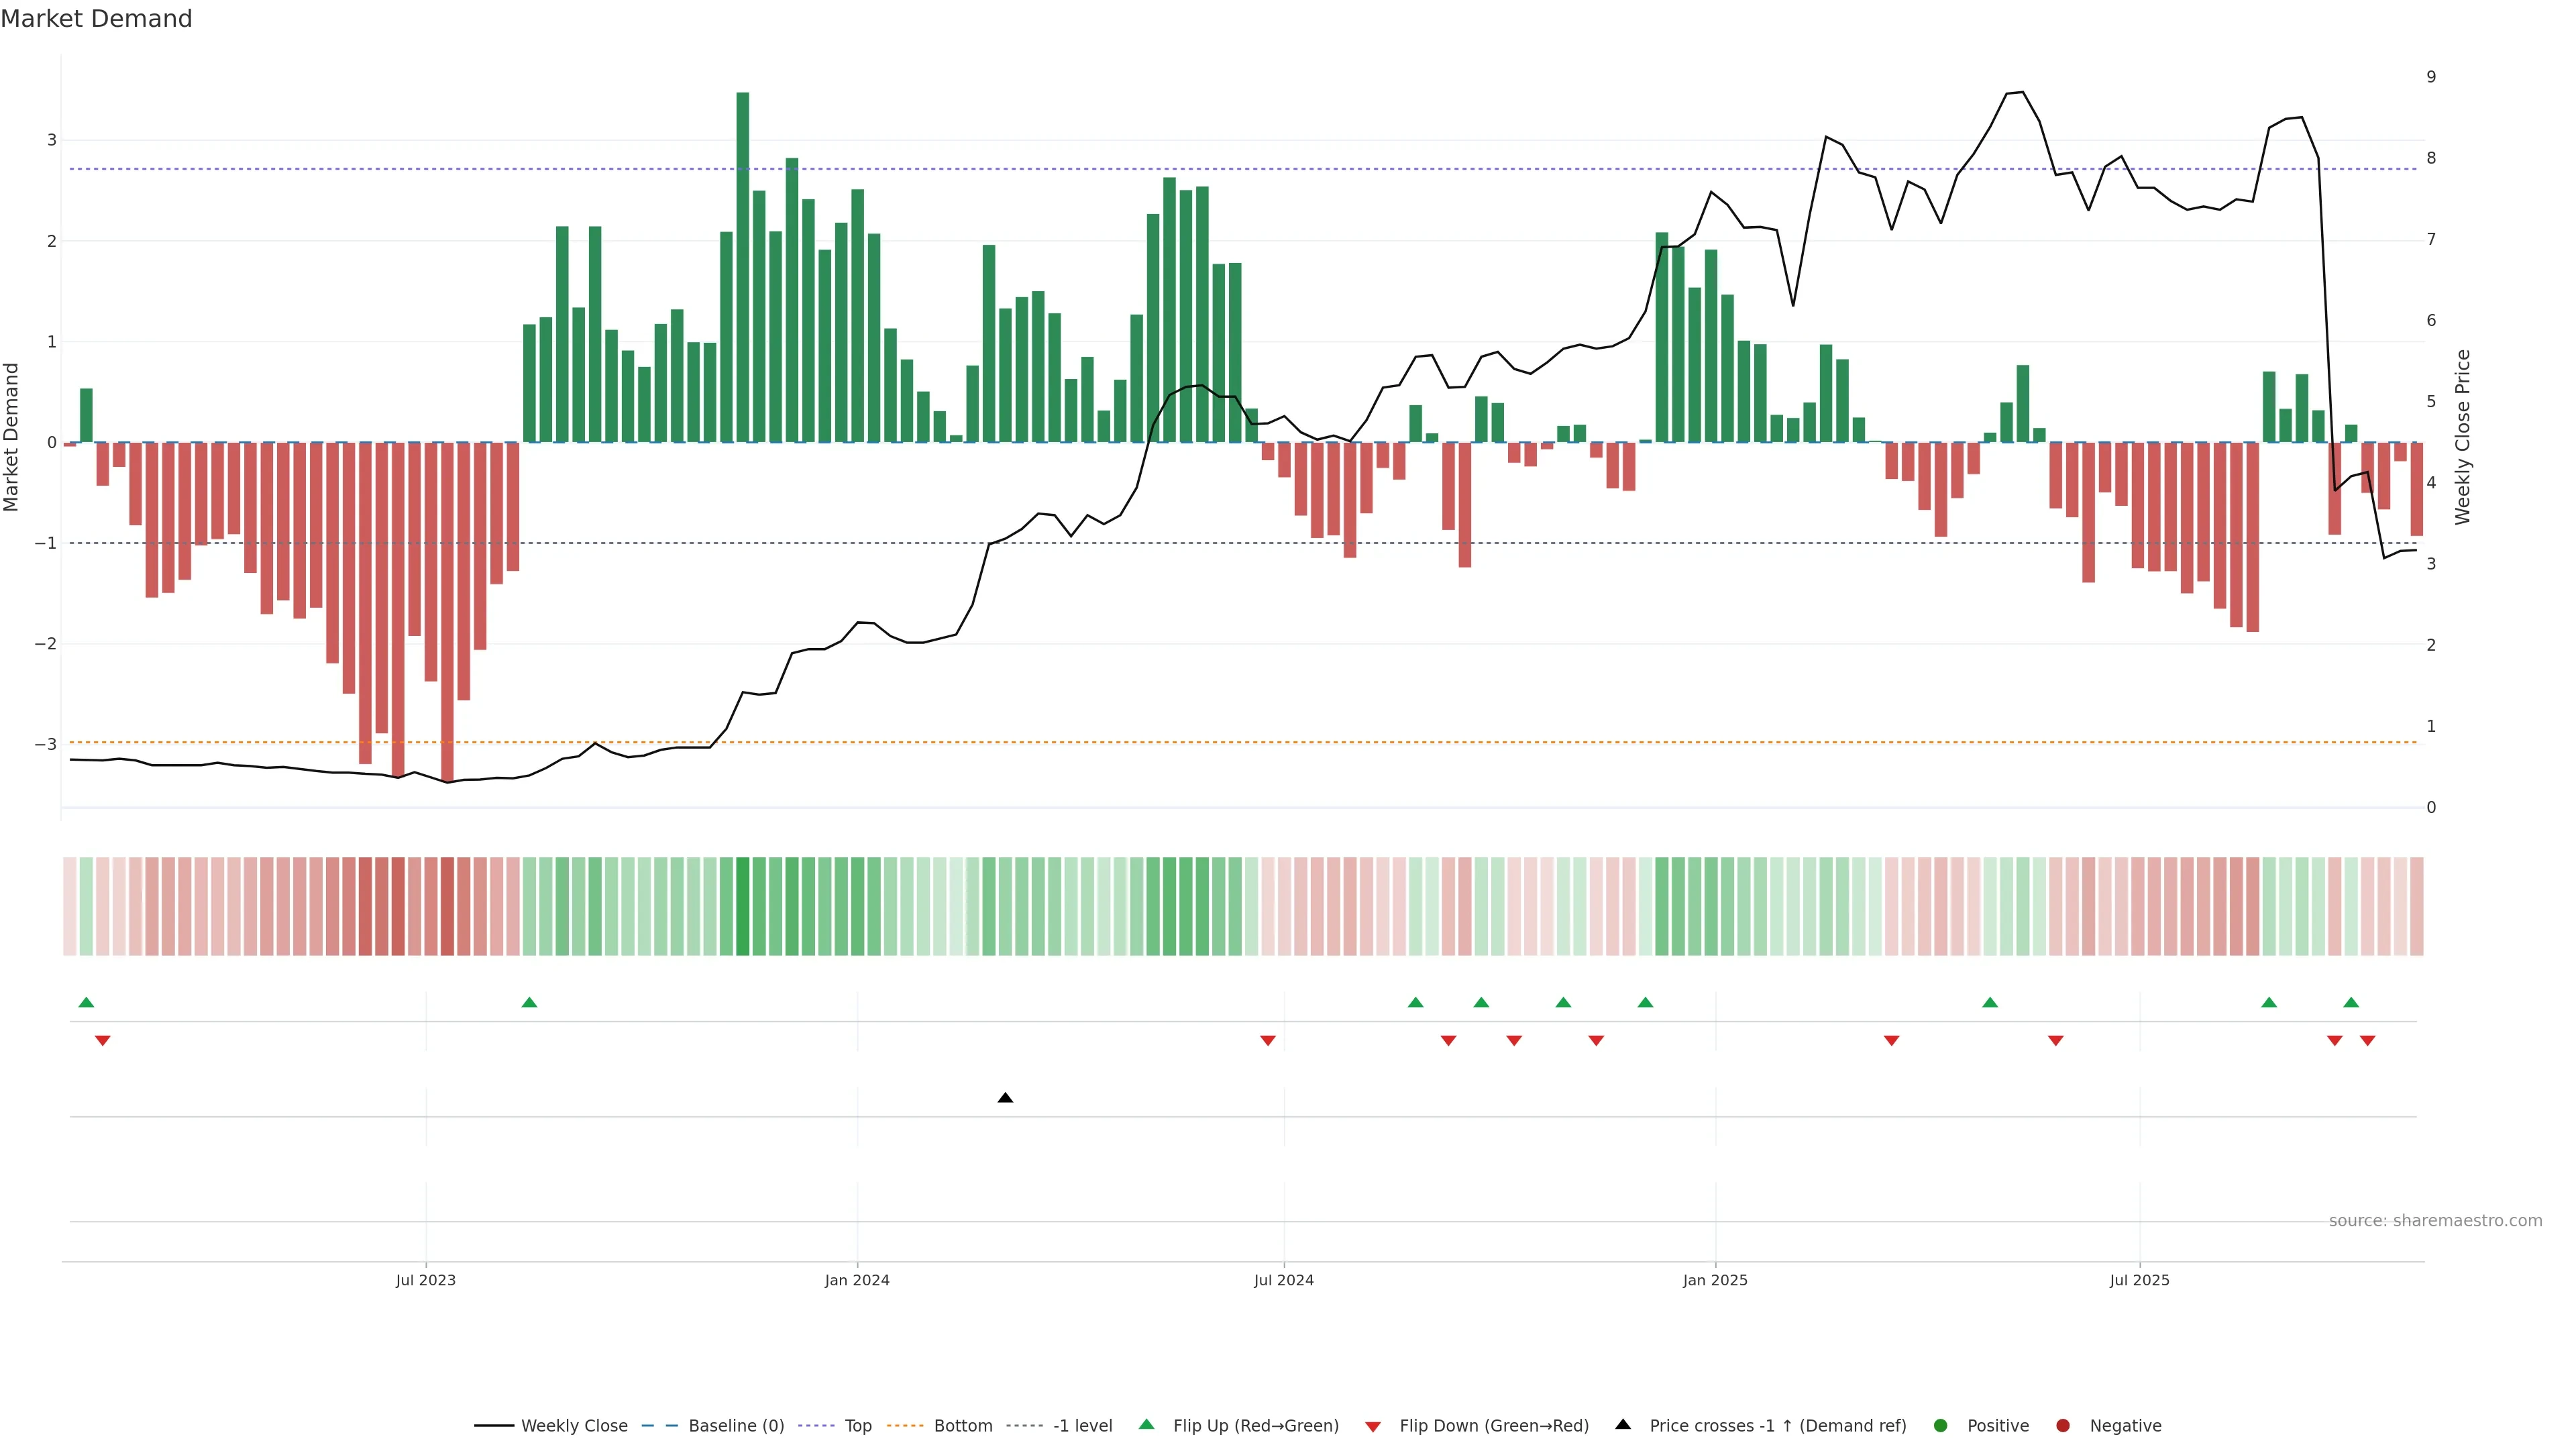The height and width of the screenshot is (1449, 2576).
Task: Click the first green flip-up triangle marker
Action: 86,1002
